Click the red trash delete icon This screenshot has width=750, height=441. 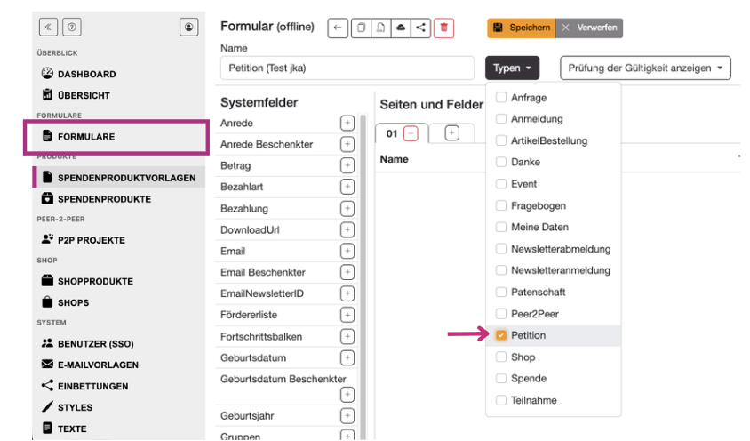443,28
